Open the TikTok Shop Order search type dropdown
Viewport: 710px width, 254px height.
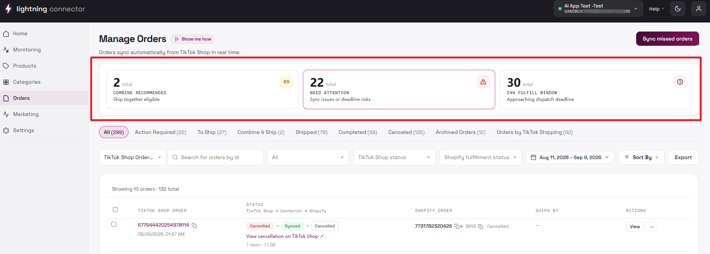[x=133, y=157]
